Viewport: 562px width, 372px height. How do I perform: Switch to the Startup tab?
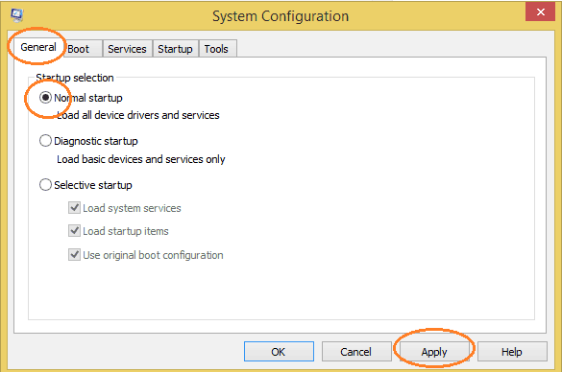[175, 49]
